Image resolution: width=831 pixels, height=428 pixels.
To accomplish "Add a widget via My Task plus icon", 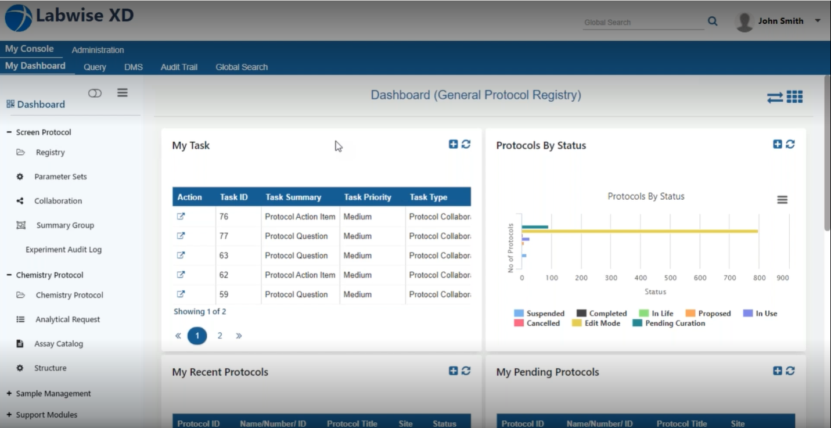I will tap(454, 144).
